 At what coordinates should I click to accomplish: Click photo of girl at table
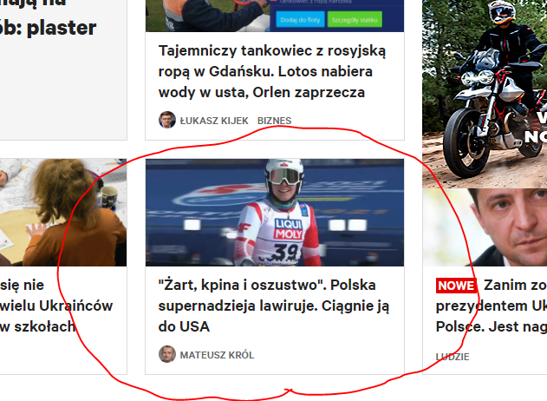63,213
